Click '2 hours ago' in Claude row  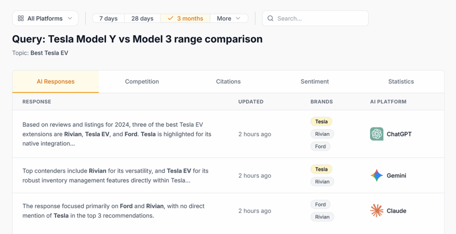(x=255, y=211)
